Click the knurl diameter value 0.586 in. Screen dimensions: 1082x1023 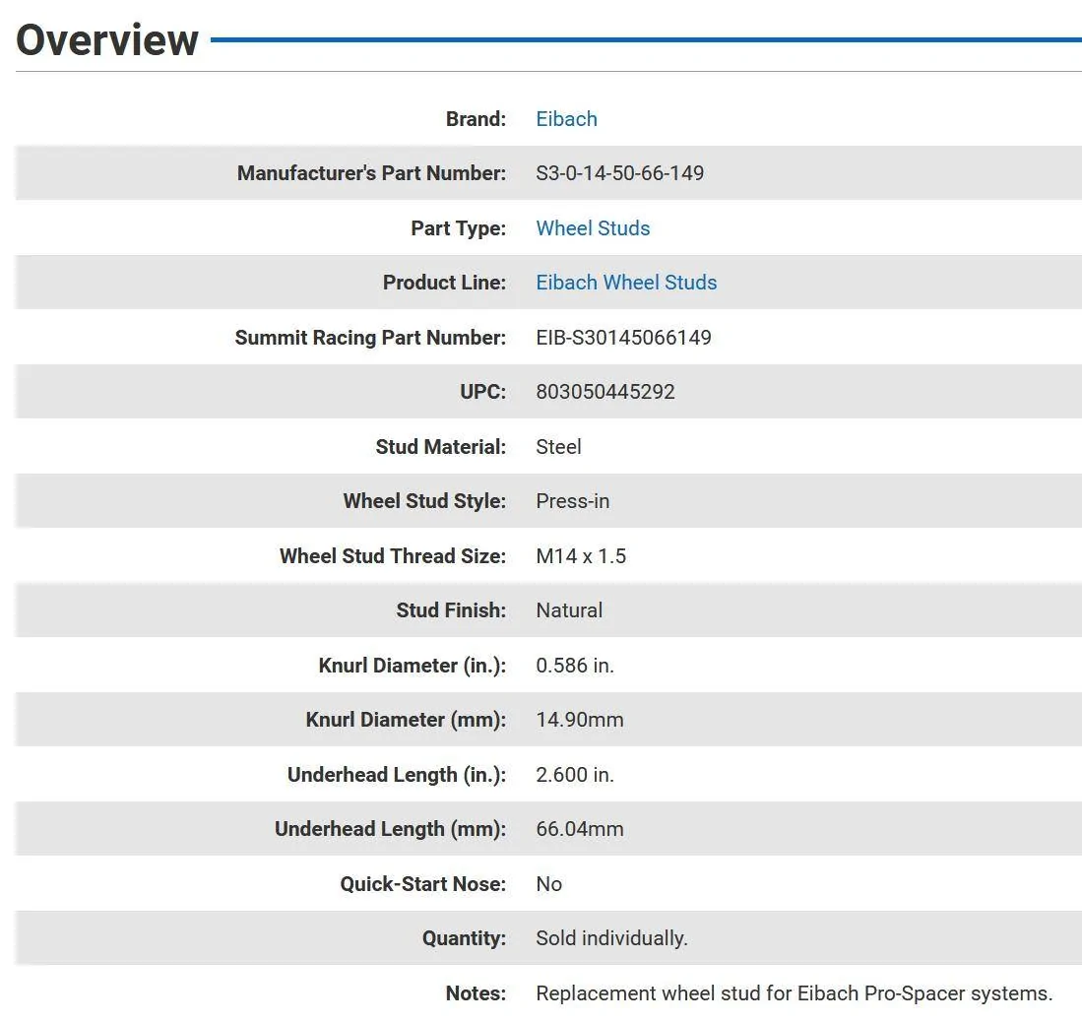pyautogui.click(x=575, y=666)
